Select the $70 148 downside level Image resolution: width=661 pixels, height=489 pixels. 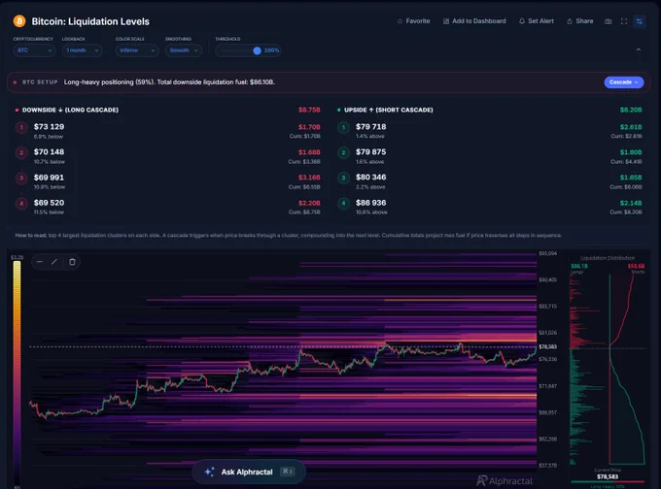(49, 152)
